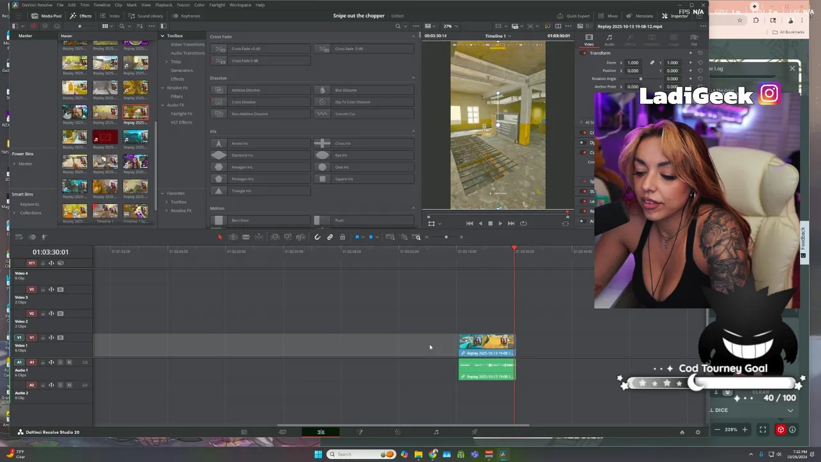Open the Metadata panel

[x=640, y=16]
